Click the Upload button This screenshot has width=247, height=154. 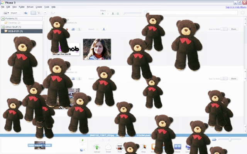(x=97, y=148)
